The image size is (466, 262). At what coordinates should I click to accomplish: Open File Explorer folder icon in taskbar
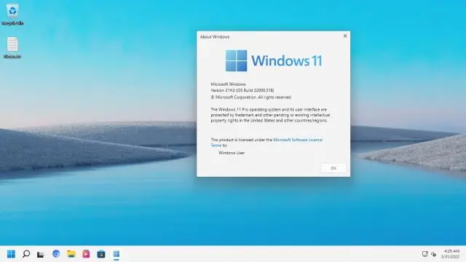tap(71, 254)
